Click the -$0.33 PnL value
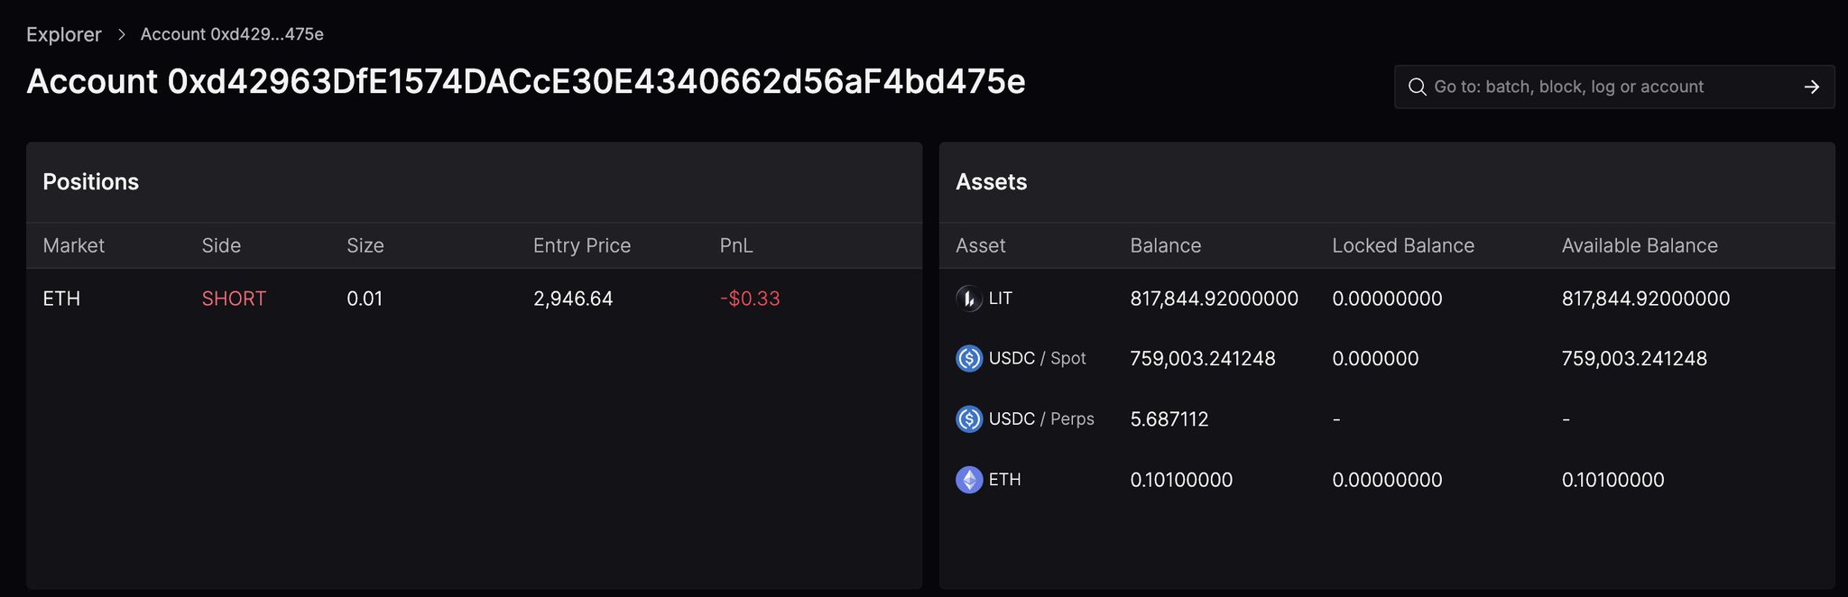The image size is (1848, 597). point(749,298)
